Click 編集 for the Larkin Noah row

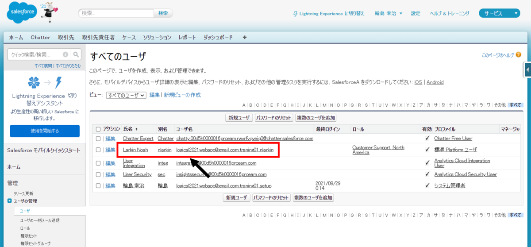pos(110,150)
